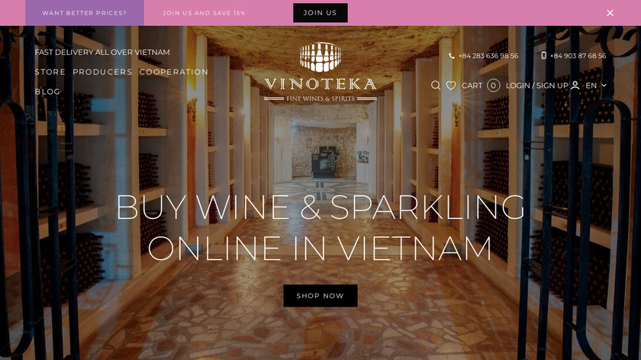641x360 pixels.
Task: Select the Want Better Prices tab
Action: pos(85,13)
